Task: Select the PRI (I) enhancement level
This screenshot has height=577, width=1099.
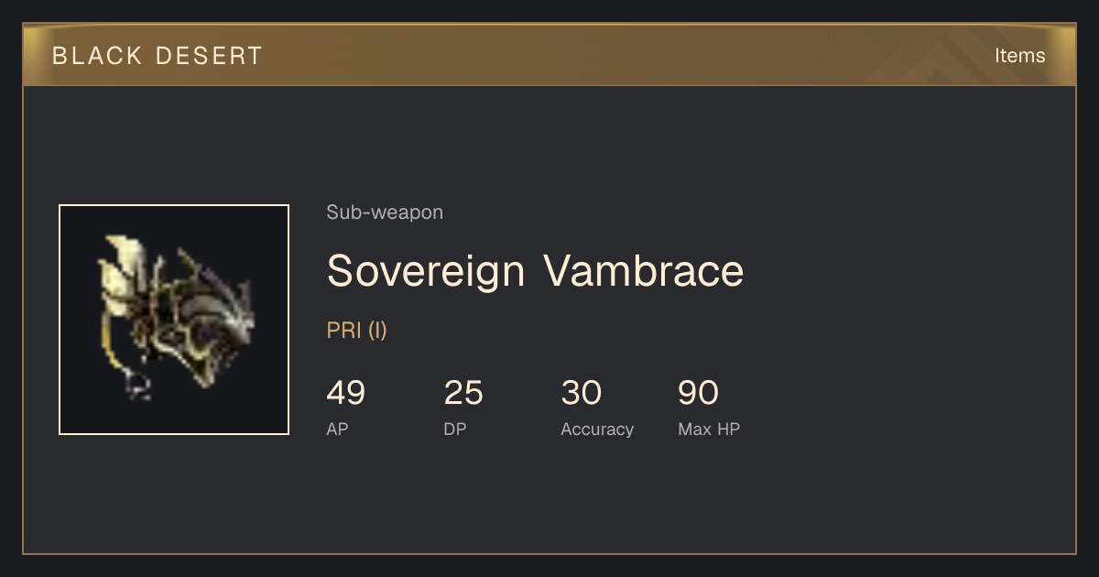Action: [x=357, y=331]
